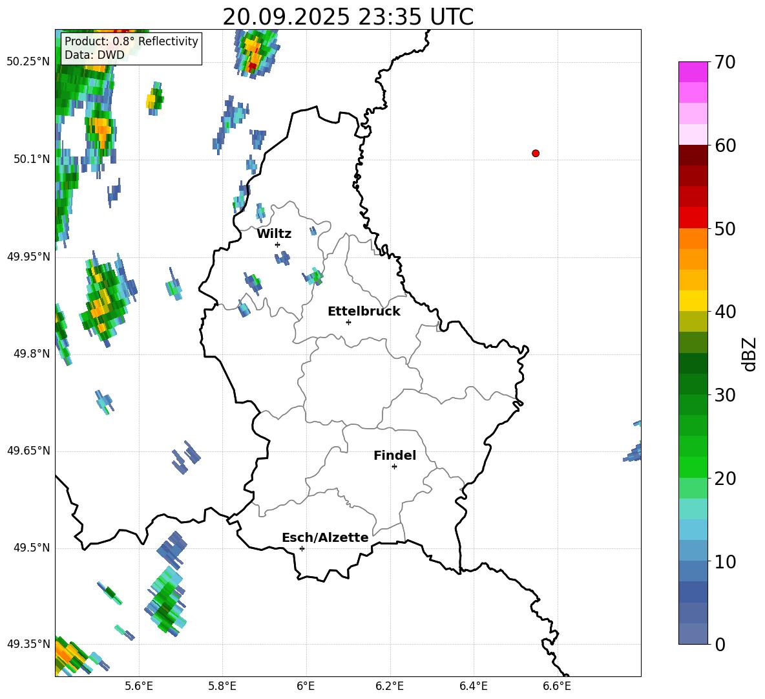Click the 49.95°N latitude label
This screenshot has width=765, height=699.
coord(28,257)
